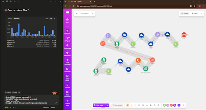Click the Share button
206x110 pixels.
click(184, 13)
